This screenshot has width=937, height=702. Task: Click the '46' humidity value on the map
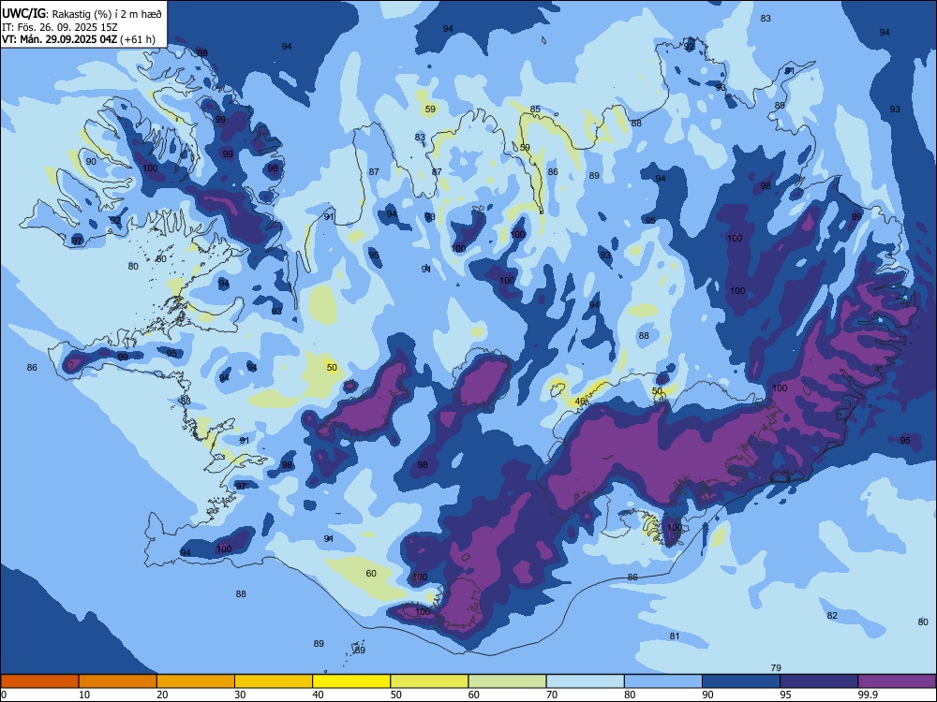(580, 402)
